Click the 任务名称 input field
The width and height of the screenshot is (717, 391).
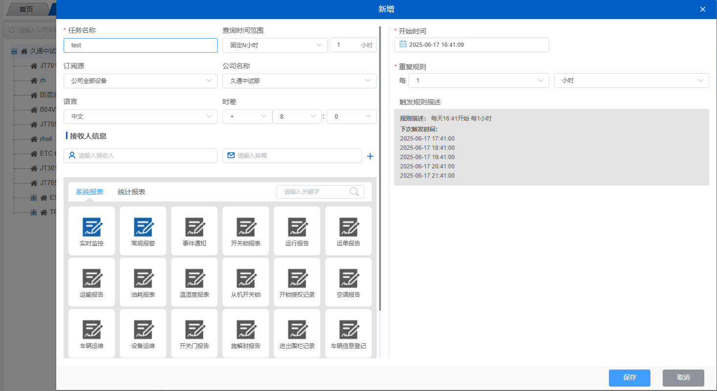tap(140, 45)
